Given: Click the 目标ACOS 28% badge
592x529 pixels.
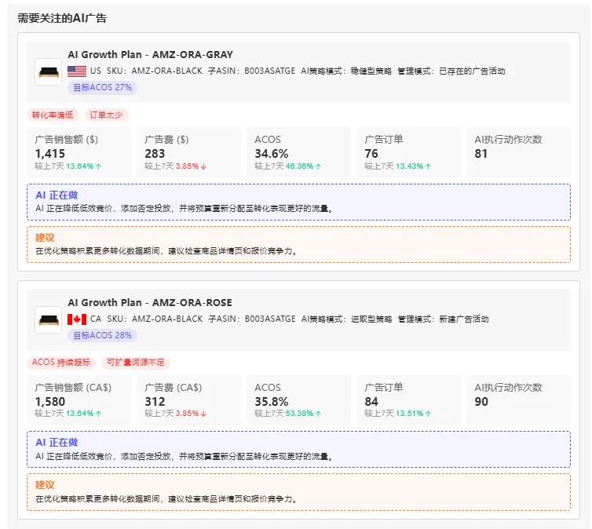Looking at the screenshot, I should [102, 335].
